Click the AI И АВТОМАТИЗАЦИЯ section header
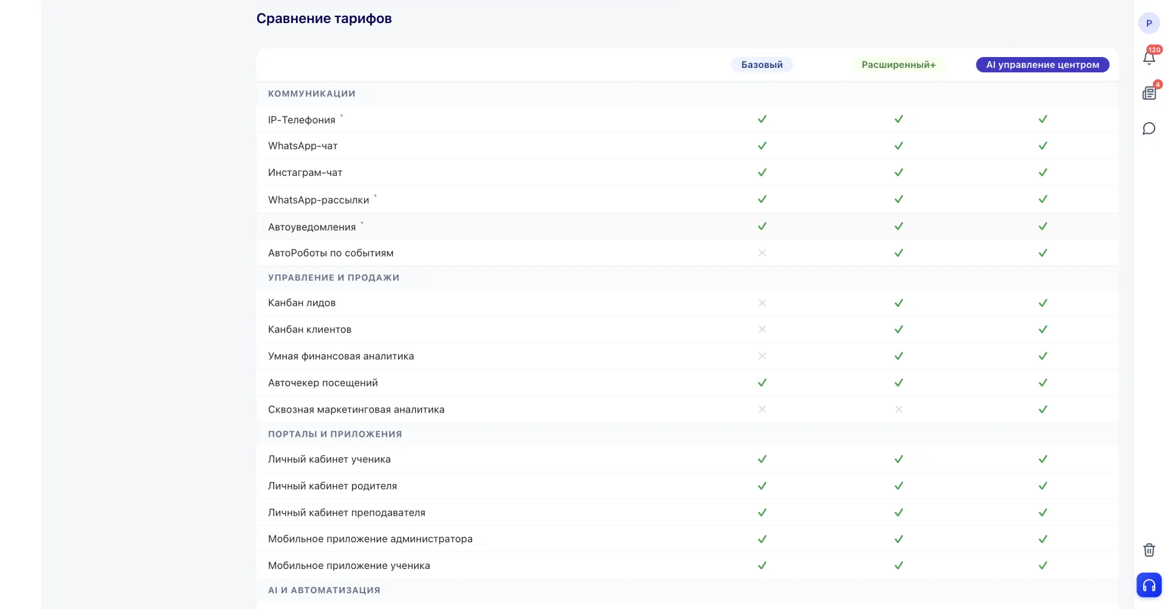The width and height of the screenshot is (1165, 609). tap(324, 590)
